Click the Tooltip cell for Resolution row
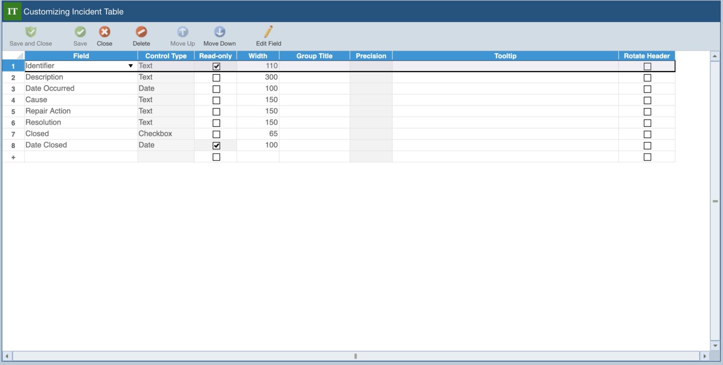Image resolution: width=723 pixels, height=365 pixels. [x=505, y=122]
